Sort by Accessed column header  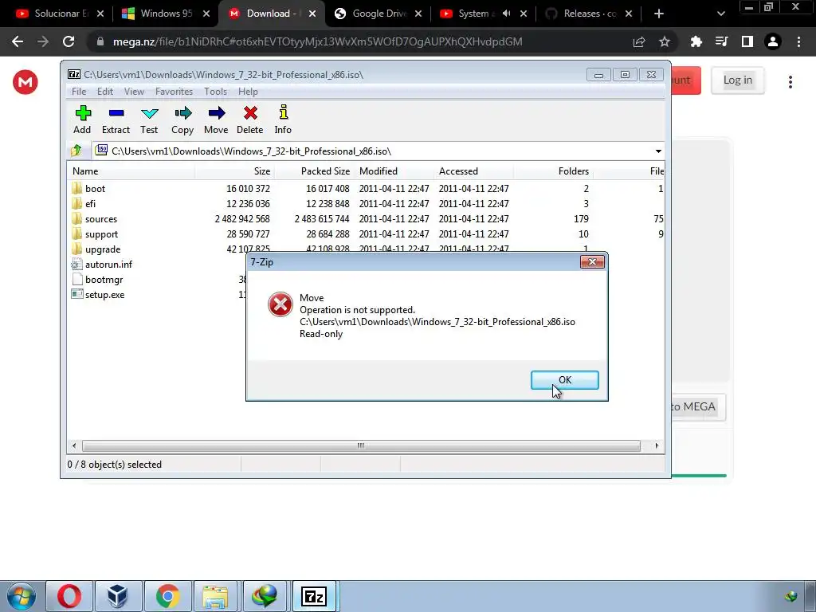pyautogui.click(x=473, y=171)
